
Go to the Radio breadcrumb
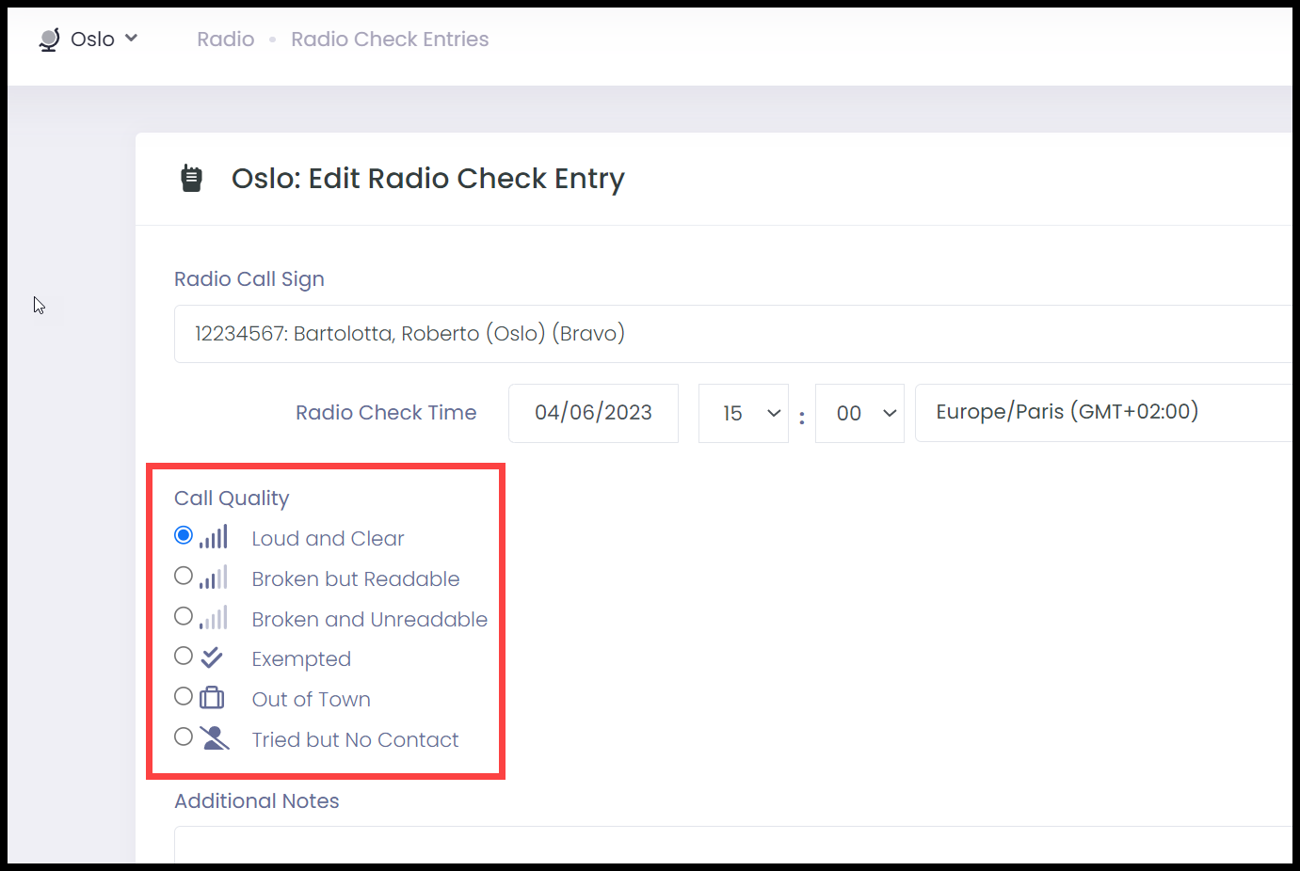226,40
